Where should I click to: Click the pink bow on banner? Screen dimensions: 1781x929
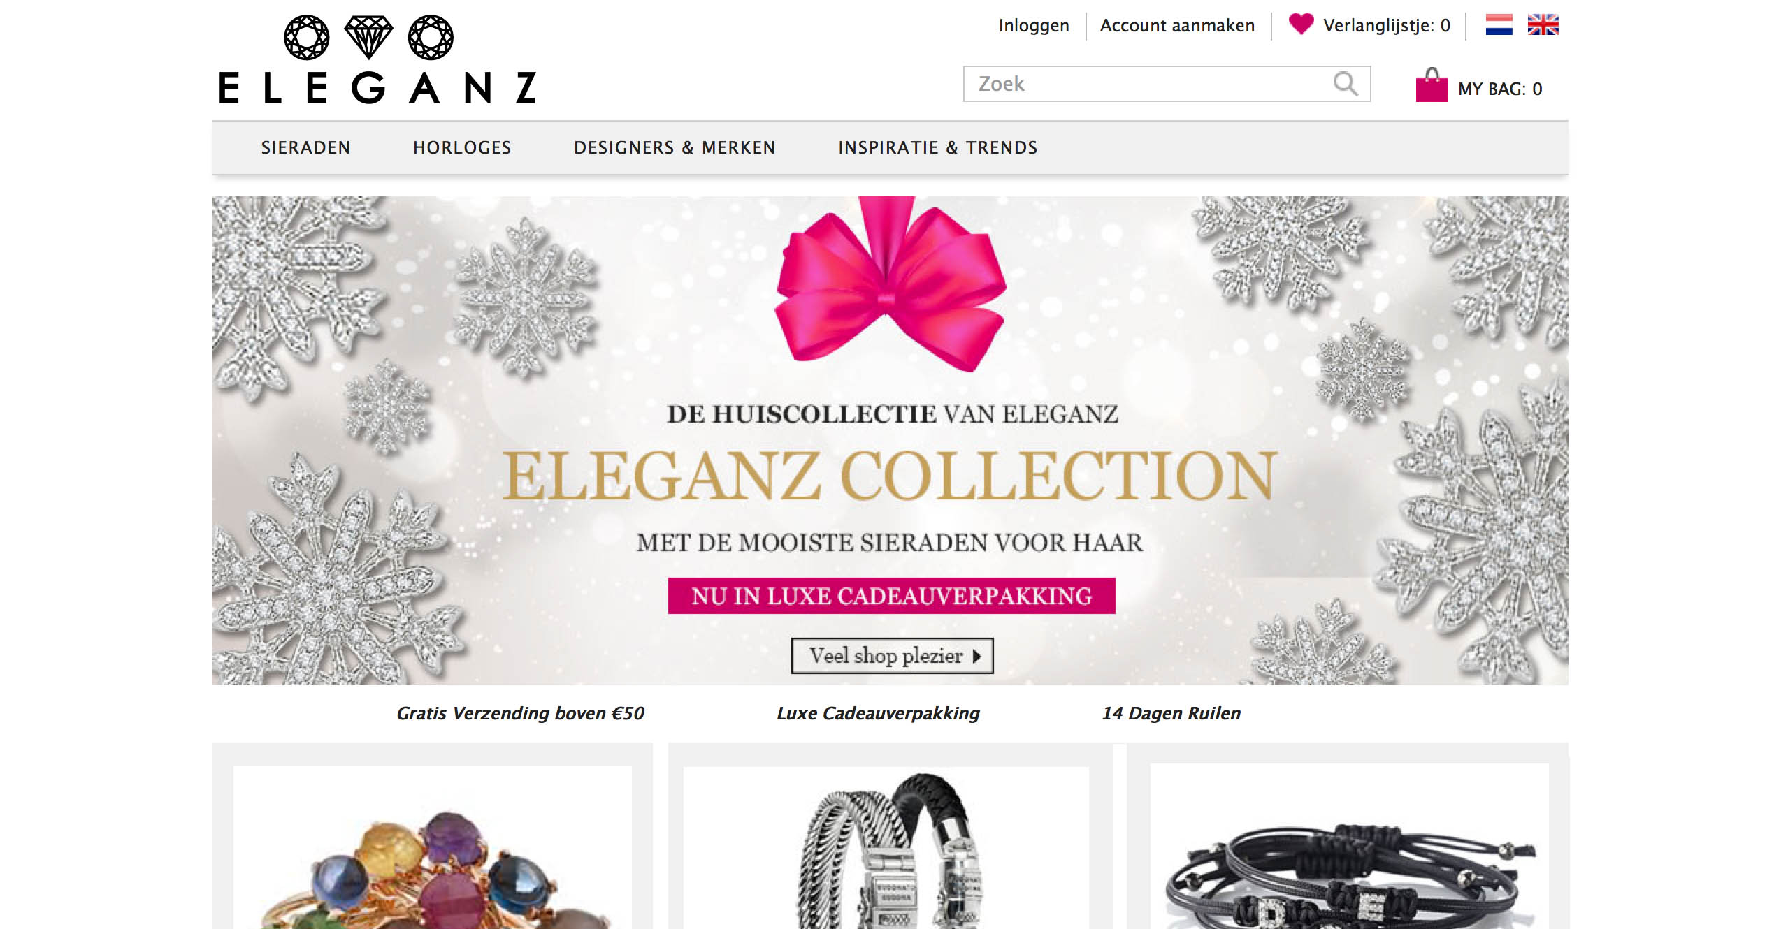click(890, 283)
